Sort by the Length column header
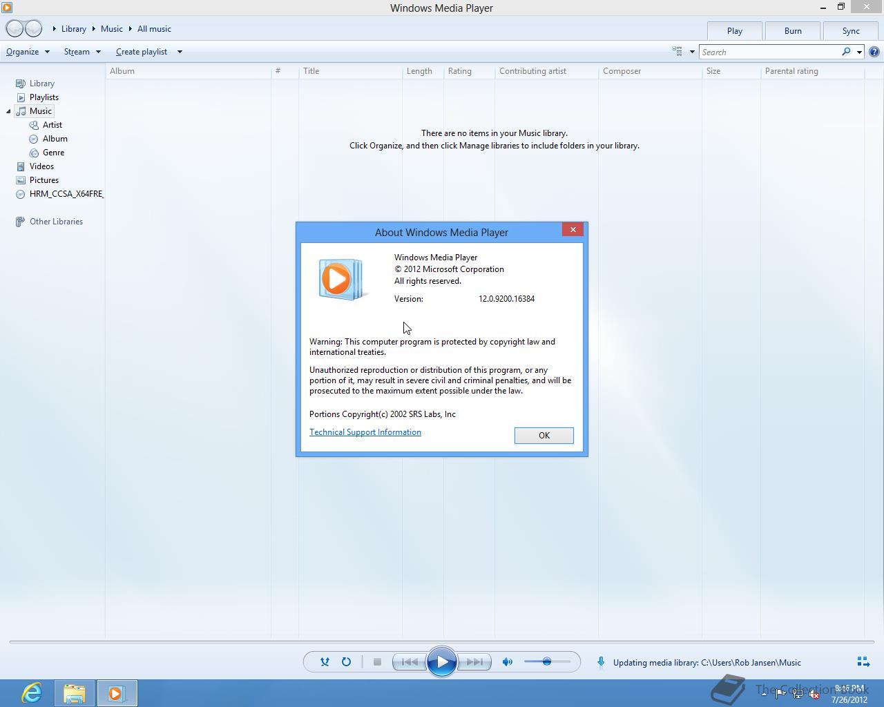This screenshot has height=707, width=884. point(423,71)
